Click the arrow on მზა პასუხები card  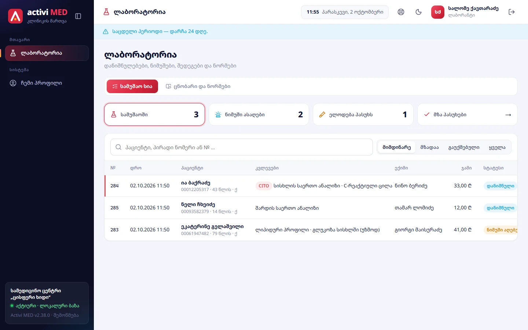click(508, 115)
